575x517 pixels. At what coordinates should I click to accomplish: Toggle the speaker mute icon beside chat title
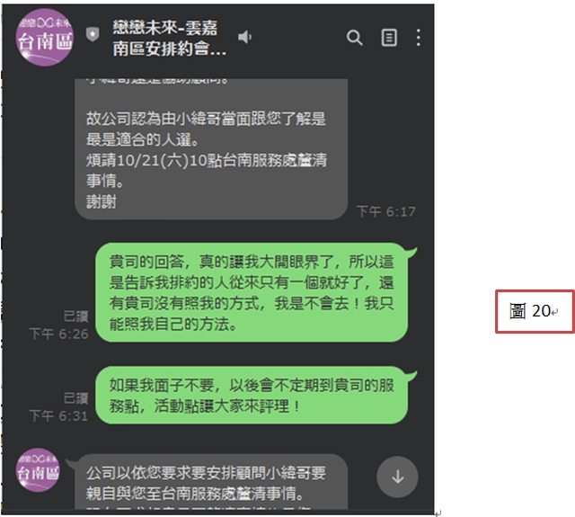pos(244,37)
